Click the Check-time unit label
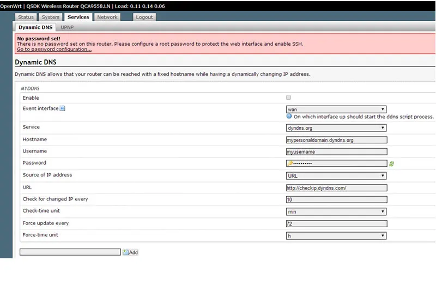Screen dimensions: 436x285 [x=41, y=211]
